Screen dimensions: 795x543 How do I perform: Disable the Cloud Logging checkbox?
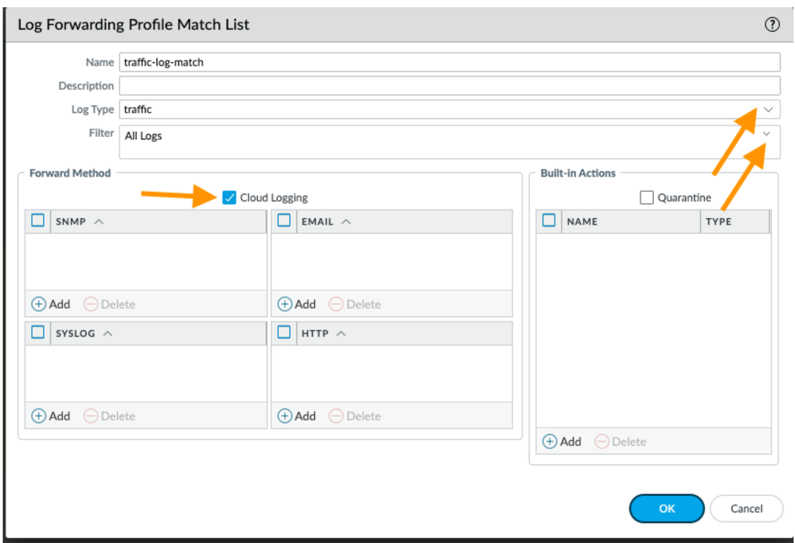click(229, 197)
